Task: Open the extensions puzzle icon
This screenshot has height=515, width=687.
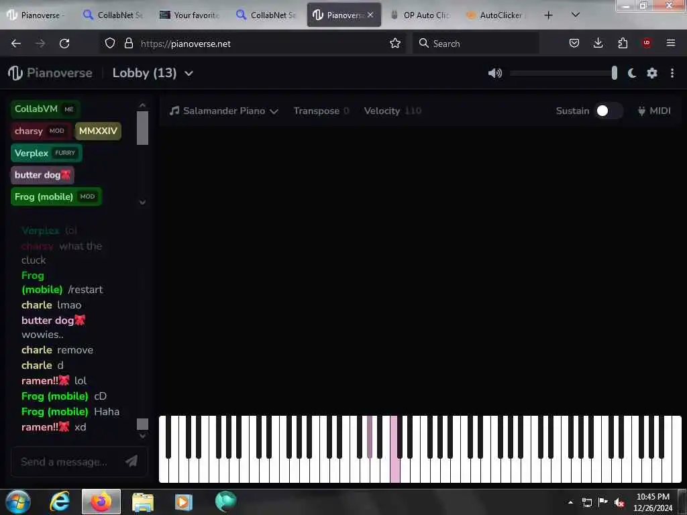Action: pos(623,43)
